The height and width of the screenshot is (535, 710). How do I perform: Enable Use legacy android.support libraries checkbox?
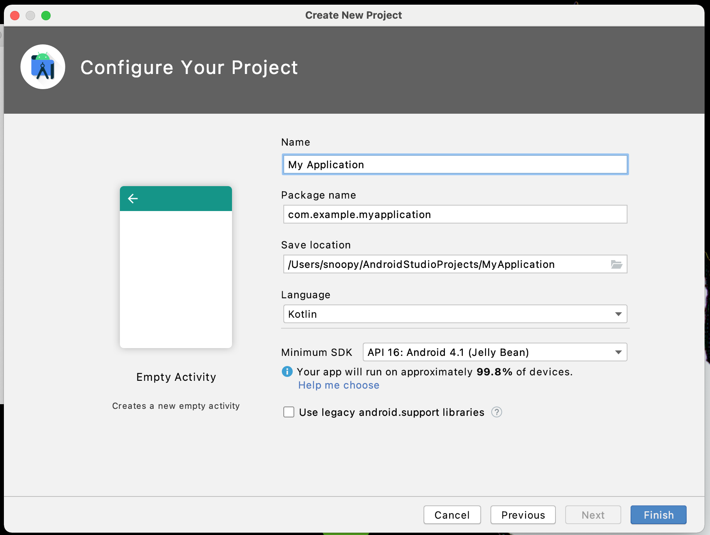click(x=289, y=412)
